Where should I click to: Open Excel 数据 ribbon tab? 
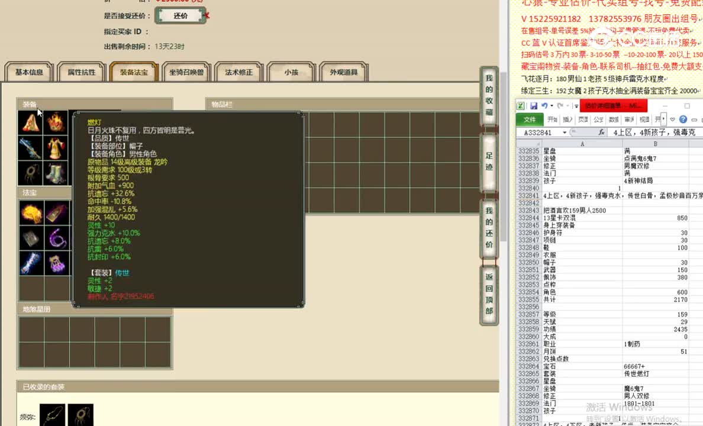click(613, 120)
